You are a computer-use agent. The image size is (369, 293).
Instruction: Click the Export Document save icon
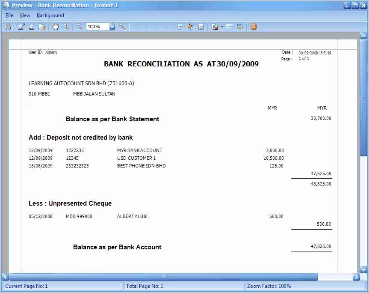click(x=215, y=27)
